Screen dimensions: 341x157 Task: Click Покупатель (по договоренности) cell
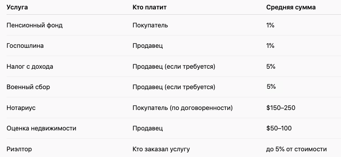[182, 108]
